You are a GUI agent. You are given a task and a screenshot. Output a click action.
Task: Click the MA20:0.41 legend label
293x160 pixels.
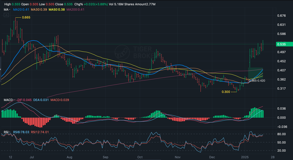[x=21, y=10]
